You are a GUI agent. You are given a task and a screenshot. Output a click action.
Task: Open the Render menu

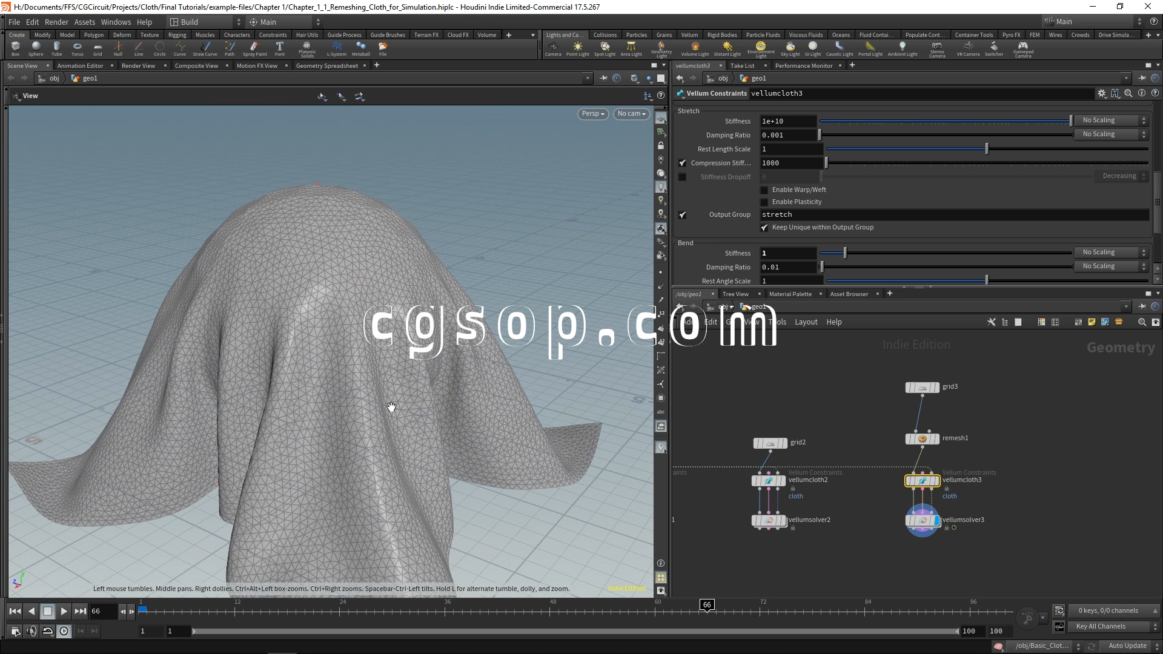tap(56, 22)
